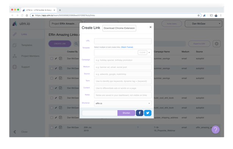Open the Shortener effin.io dropdown
The width and height of the screenshot is (233, 149).
tap(123, 103)
